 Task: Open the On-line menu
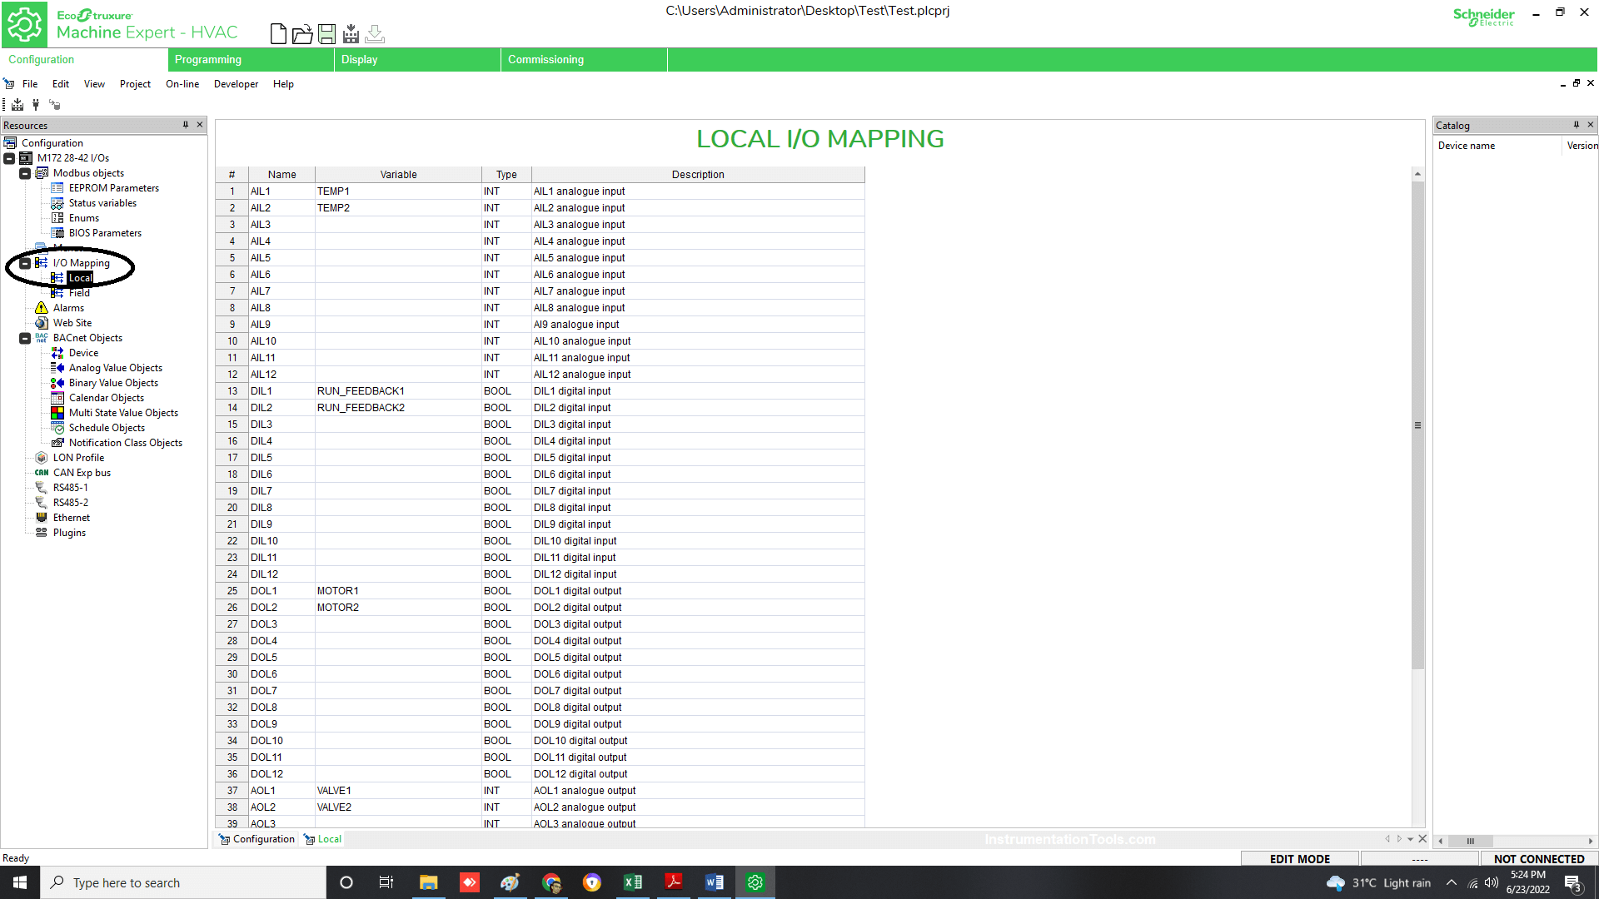[x=182, y=84]
